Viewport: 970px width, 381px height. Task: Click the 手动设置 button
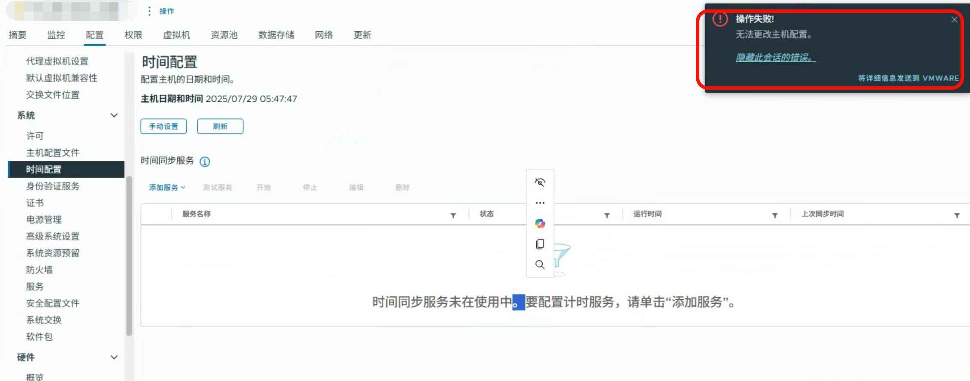pos(163,126)
